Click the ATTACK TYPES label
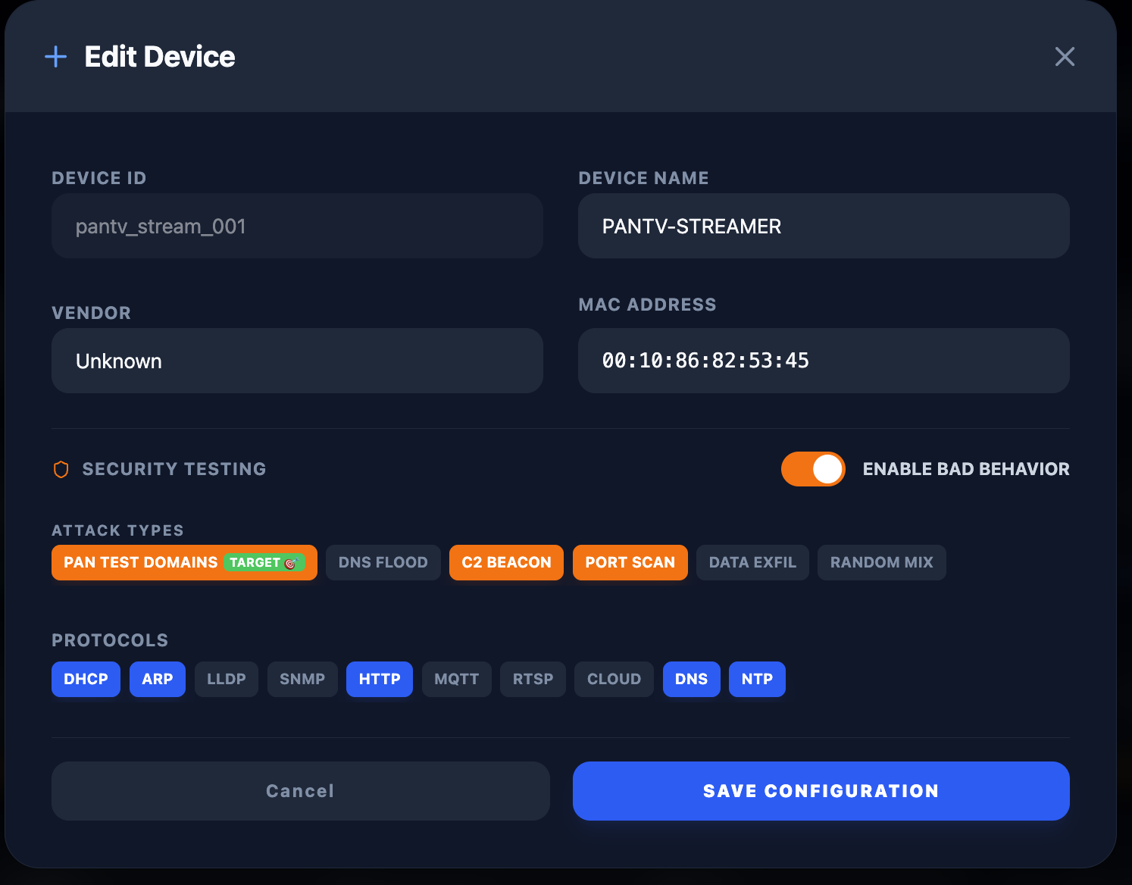Viewport: 1132px width, 885px height. 117,530
